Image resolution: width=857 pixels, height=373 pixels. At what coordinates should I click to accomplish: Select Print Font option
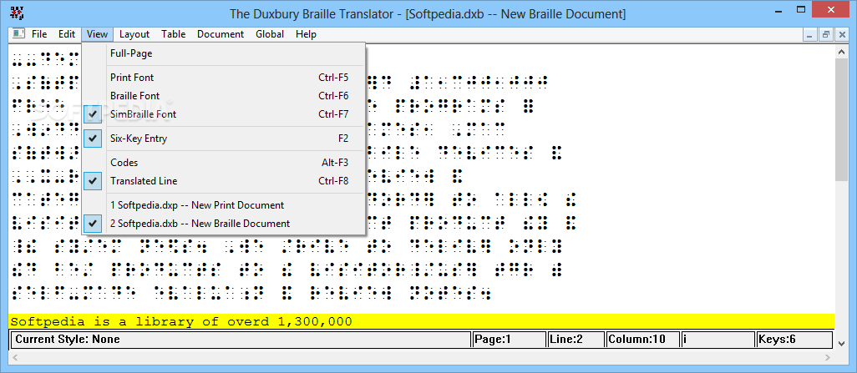coord(224,78)
